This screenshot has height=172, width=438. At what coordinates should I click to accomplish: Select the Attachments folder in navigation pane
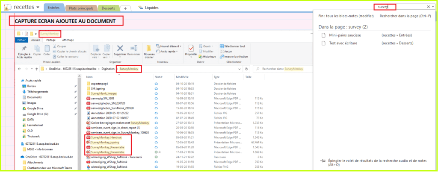pos(35,163)
